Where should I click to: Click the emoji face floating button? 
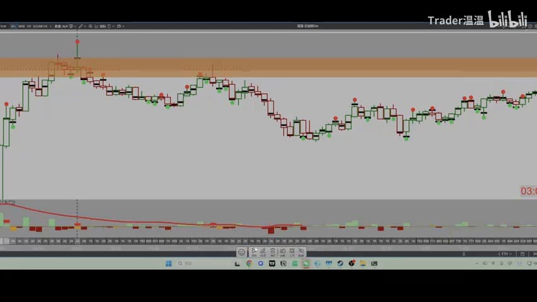(x=242, y=252)
